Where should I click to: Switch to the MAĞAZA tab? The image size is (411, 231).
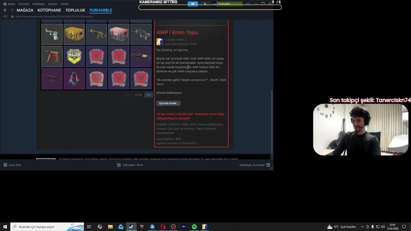[x=25, y=10]
